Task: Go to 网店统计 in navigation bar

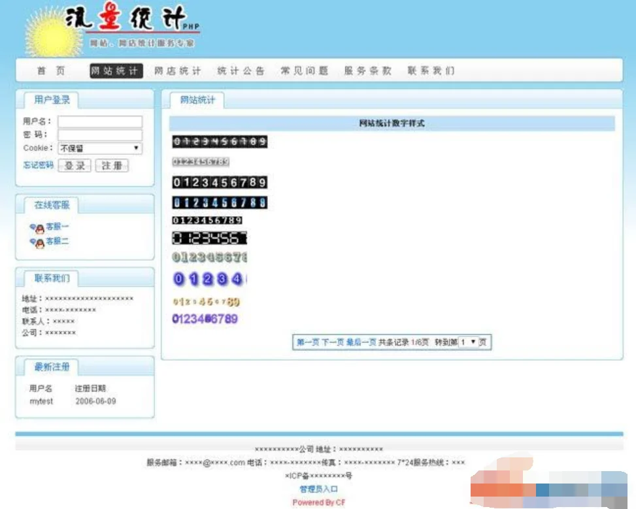Action: pyautogui.click(x=178, y=71)
